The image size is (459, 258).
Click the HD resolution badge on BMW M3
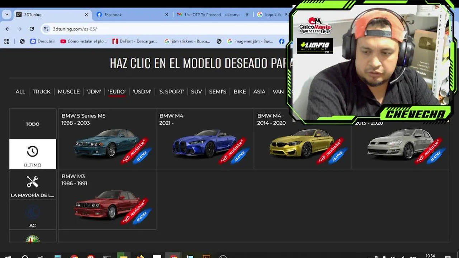pyautogui.click(x=134, y=212)
